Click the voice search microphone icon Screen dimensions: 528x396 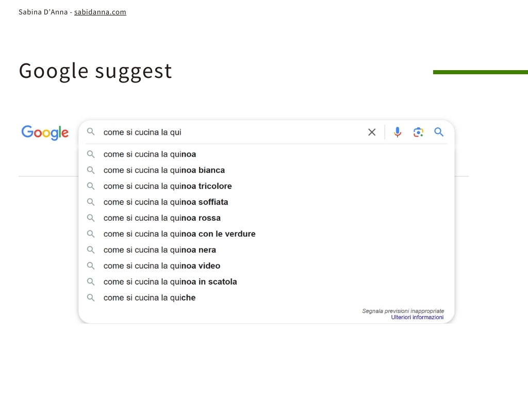tap(398, 132)
